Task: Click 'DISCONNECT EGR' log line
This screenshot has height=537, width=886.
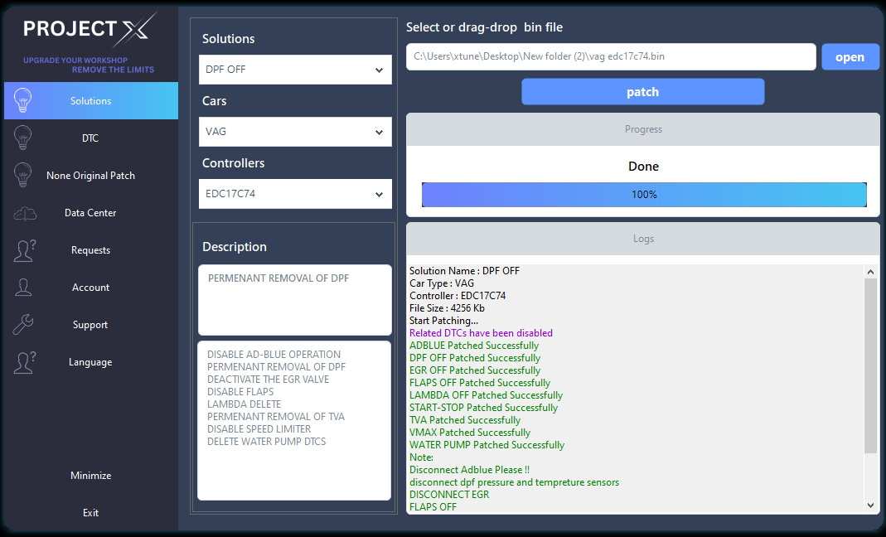Action: [449, 495]
